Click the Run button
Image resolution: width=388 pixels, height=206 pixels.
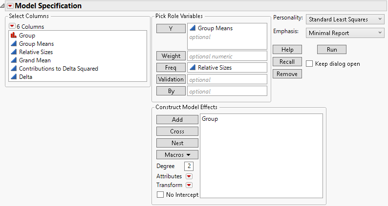tap(332, 50)
